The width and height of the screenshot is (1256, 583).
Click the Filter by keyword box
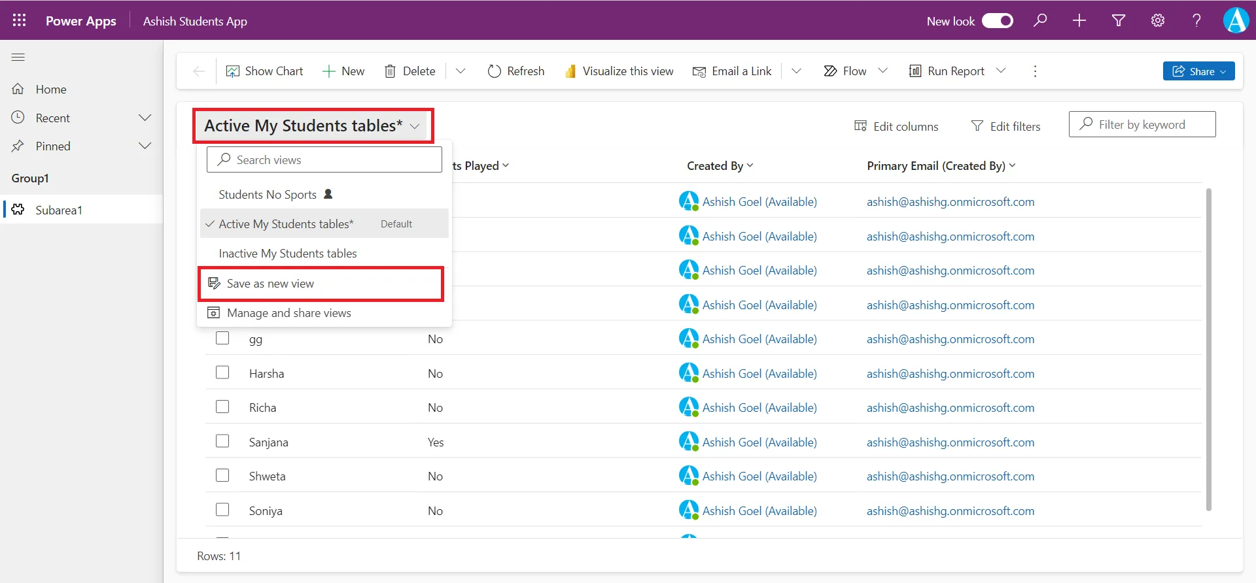pyautogui.click(x=1142, y=124)
